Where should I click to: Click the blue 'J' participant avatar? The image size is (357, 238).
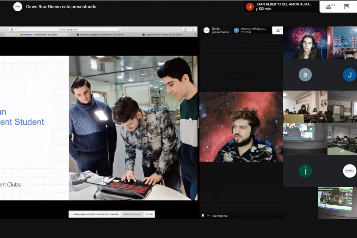350,75
